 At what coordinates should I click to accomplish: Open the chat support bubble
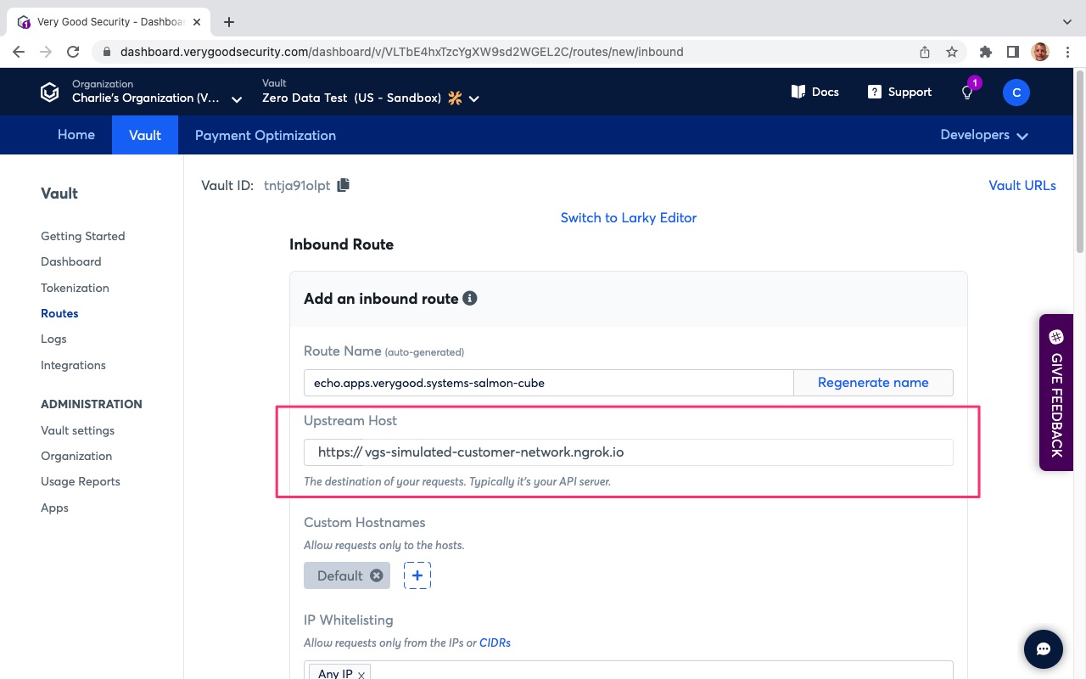(x=1044, y=649)
